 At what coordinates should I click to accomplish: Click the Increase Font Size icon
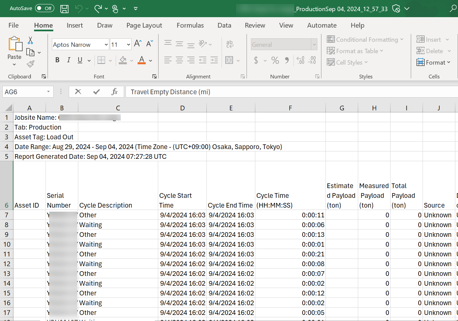138,43
